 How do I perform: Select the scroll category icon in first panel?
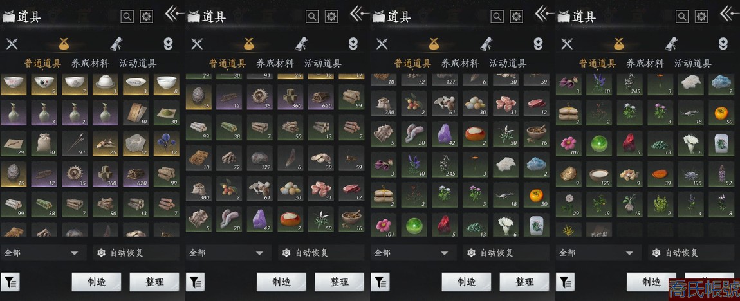pos(116,43)
